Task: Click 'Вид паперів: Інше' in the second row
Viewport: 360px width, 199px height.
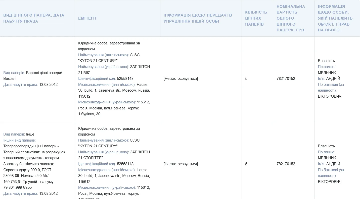Action: (19, 134)
